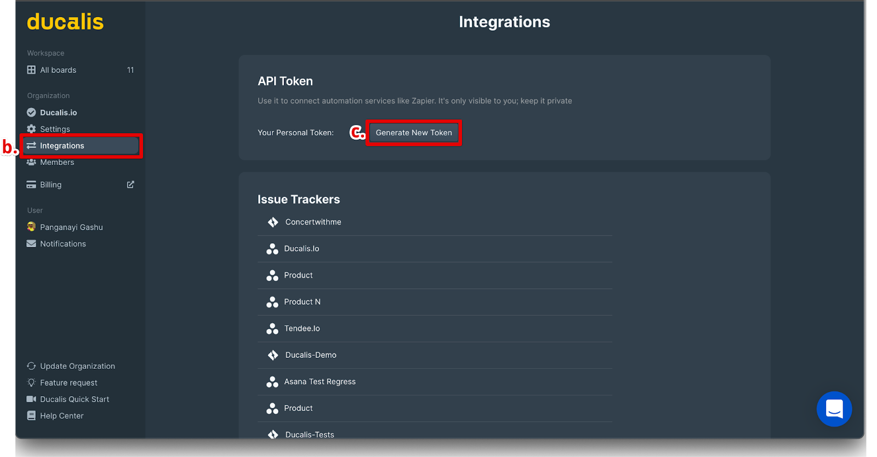Screen dimensions: 877x457
Task: Click the Members people icon
Action: pos(31,162)
